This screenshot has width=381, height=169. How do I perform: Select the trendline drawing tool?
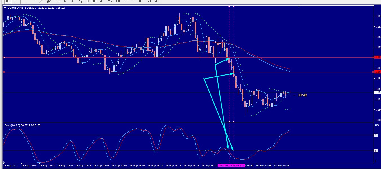(x=41, y=1)
